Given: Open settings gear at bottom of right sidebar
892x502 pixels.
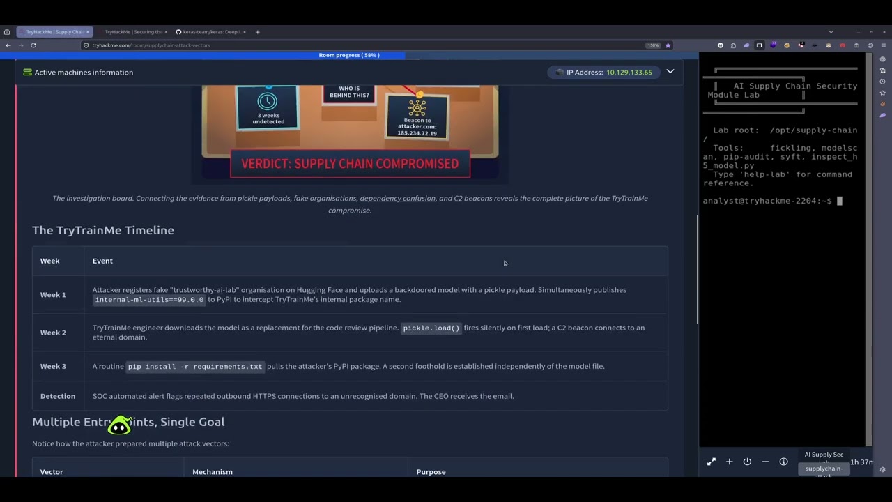Looking at the screenshot, I should point(883,470).
